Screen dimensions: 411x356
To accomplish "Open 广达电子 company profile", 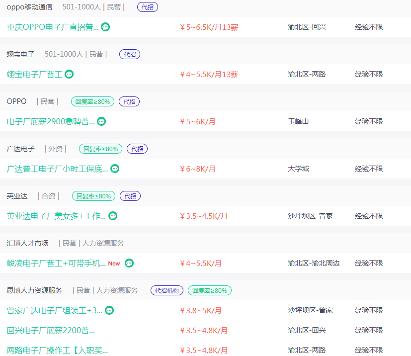I will 21,149.
